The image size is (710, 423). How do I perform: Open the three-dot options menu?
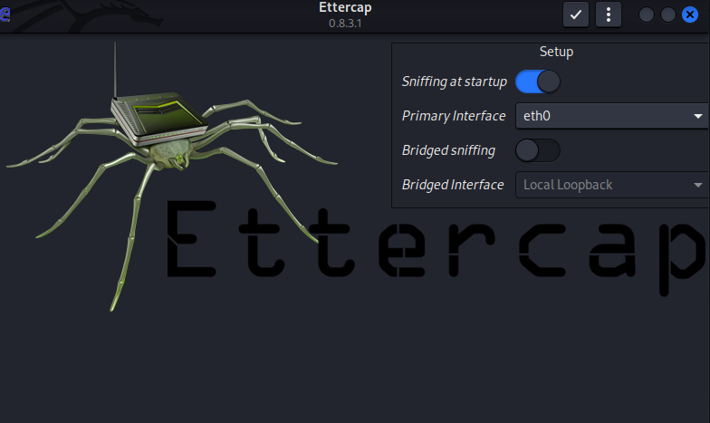[609, 14]
